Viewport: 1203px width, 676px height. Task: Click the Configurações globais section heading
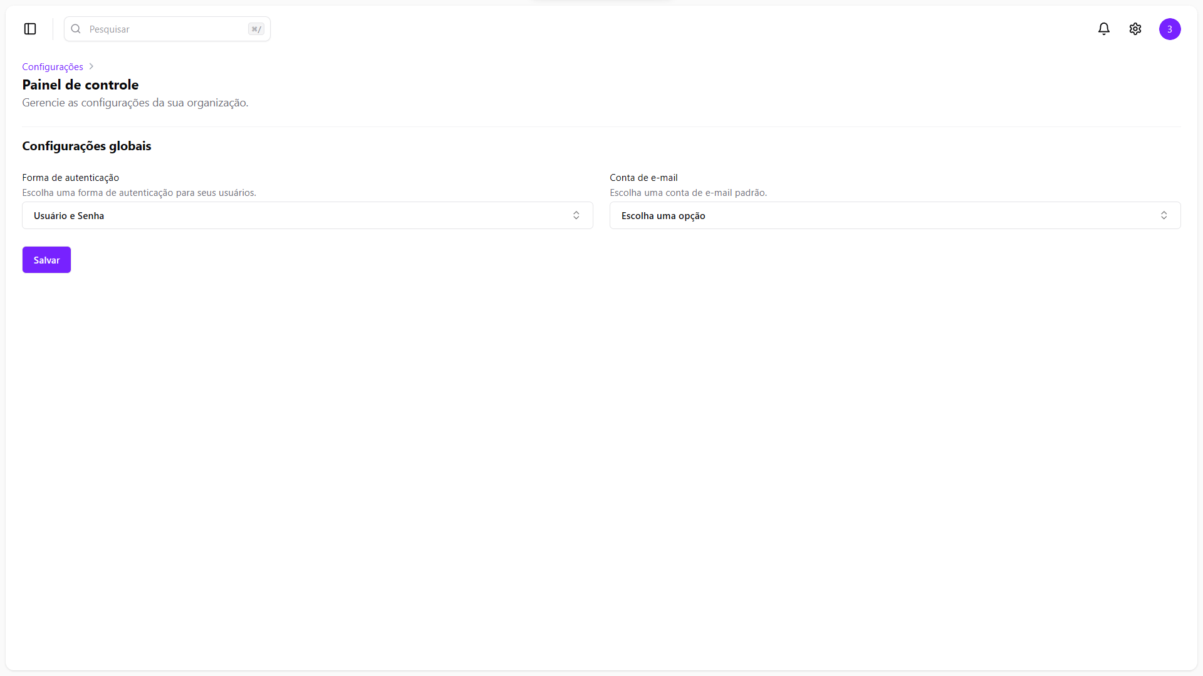86,146
